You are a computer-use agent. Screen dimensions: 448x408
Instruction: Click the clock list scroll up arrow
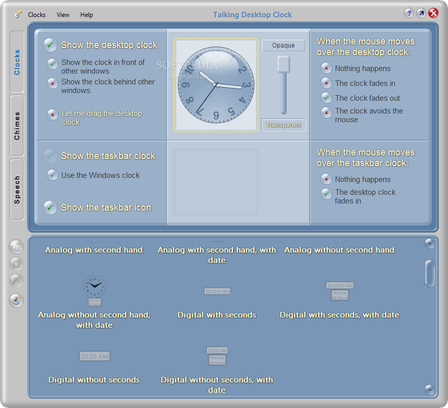click(430, 243)
